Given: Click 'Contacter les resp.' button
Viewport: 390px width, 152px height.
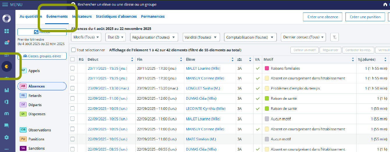Looking at the screenshot, I should (x=358, y=50).
